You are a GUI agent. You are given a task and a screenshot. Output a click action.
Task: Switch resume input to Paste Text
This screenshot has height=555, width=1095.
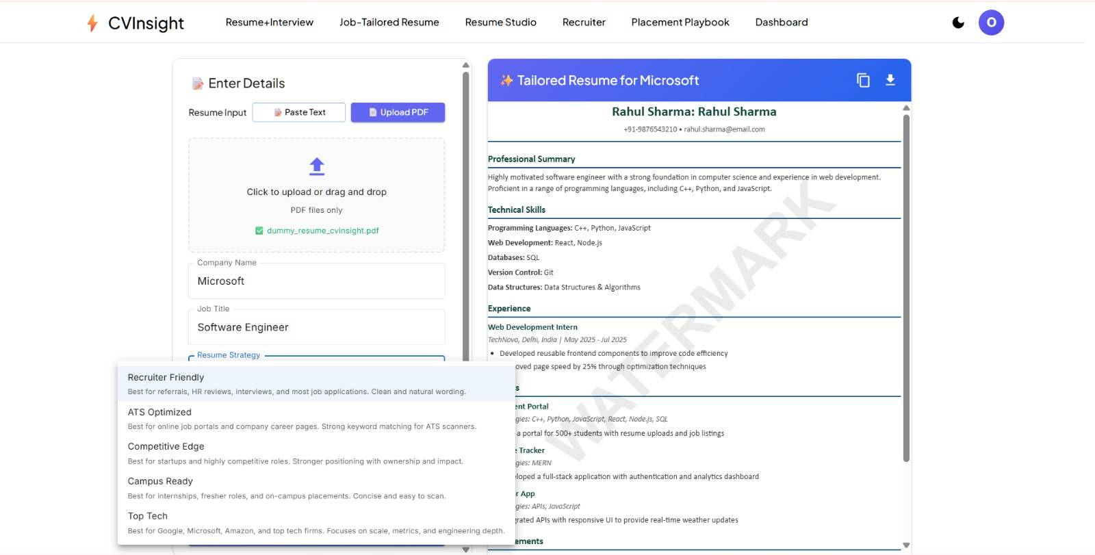[x=299, y=112]
